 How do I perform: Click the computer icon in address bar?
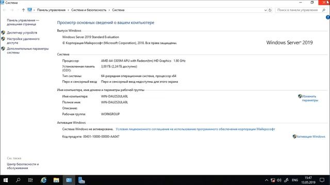[x=30, y=10]
